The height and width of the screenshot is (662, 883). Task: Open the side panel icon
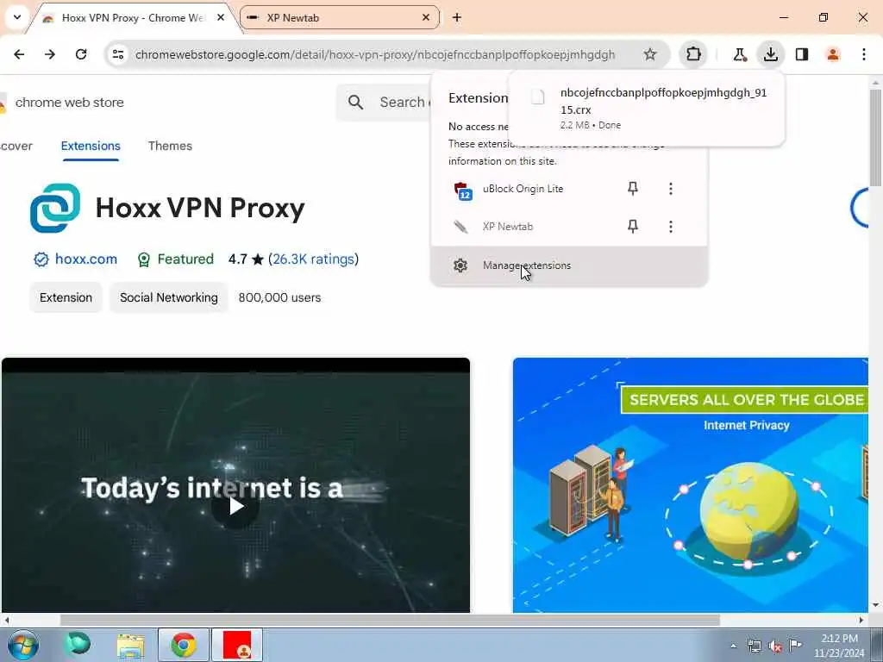802,54
